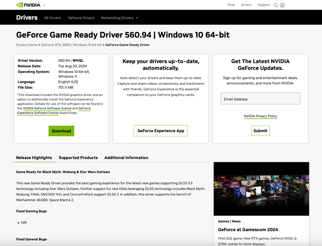Screen dimensions: 322x246
Task: Go to All Drivers
Action: [52, 18]
